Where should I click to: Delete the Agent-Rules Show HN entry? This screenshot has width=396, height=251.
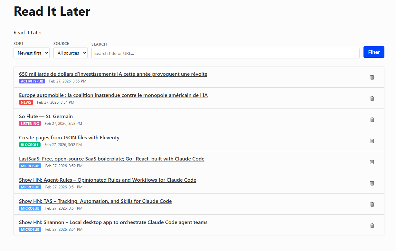point(372,183)
